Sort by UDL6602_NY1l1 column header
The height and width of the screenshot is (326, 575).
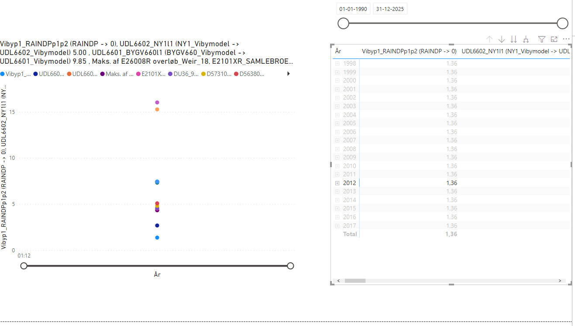click(x=515, y=51)
